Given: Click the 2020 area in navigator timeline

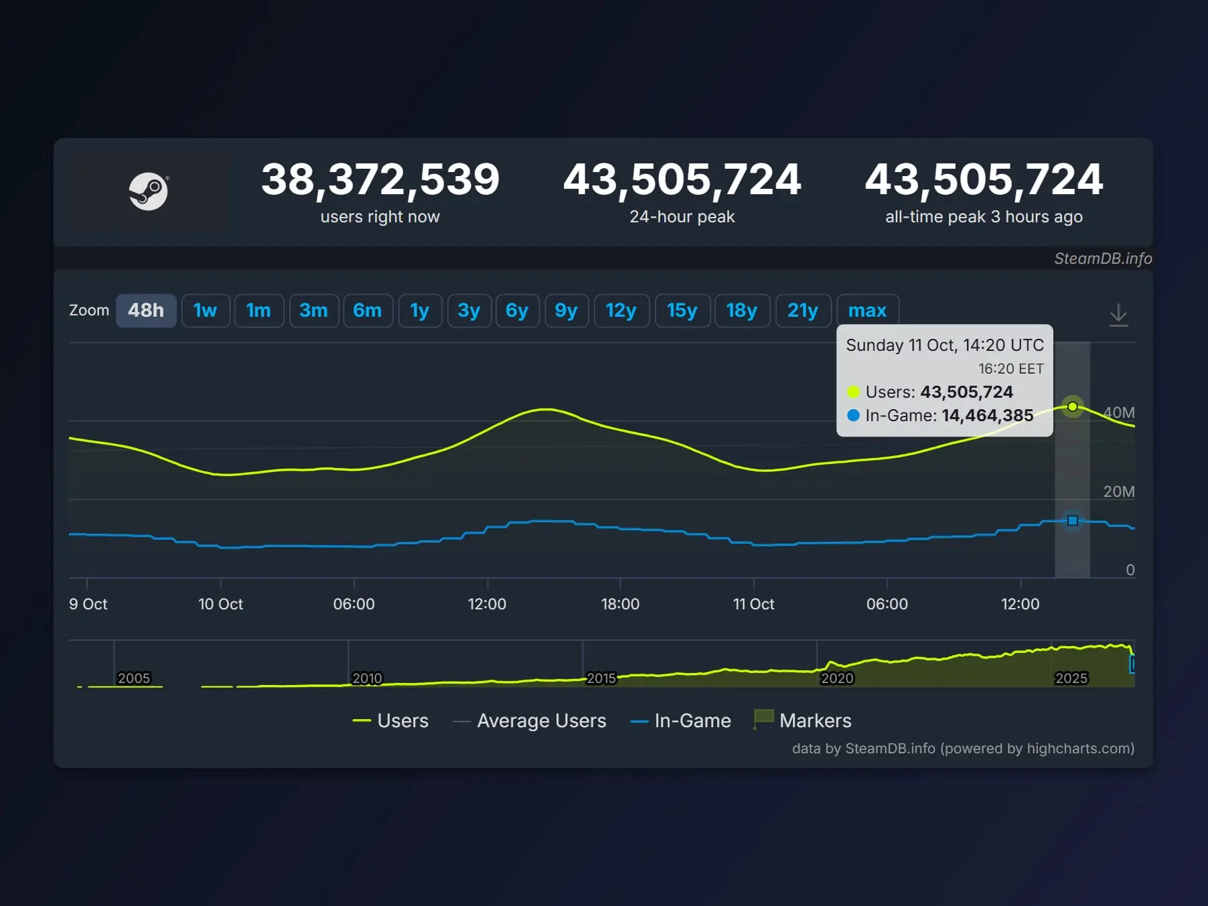Looking at the screenshot, I should 837,678.
